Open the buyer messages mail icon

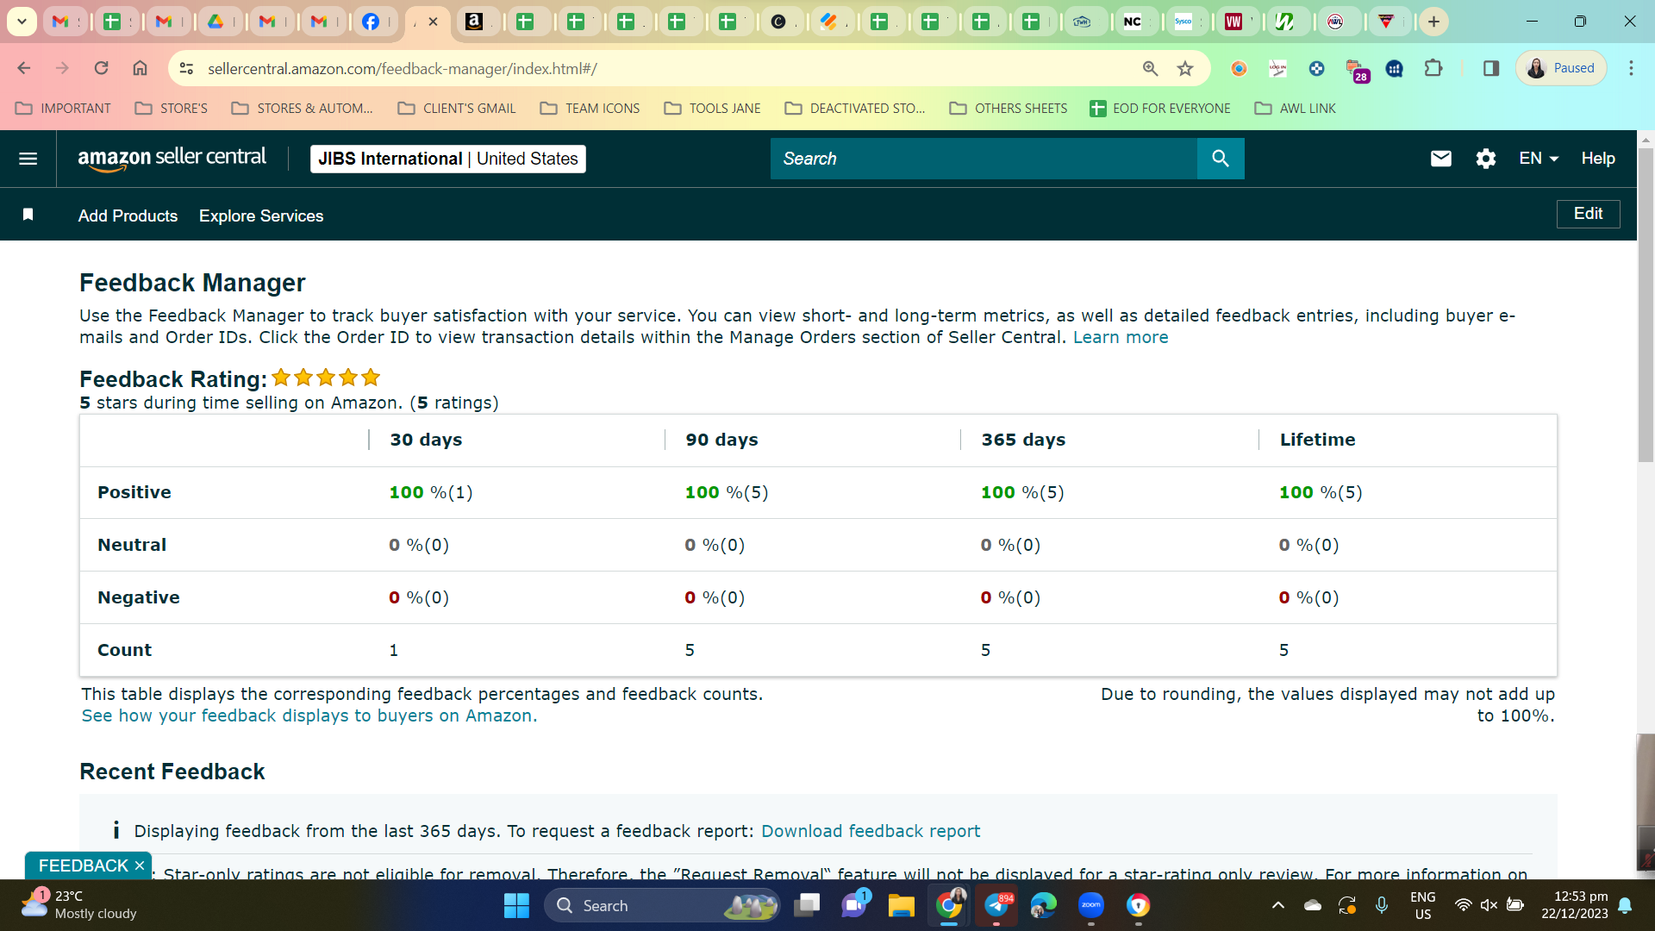[x=1440, y=159]
